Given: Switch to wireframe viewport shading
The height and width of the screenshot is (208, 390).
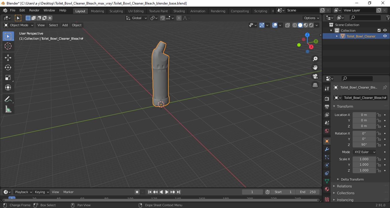Looking at the screenshot, I should click(295, 25).
